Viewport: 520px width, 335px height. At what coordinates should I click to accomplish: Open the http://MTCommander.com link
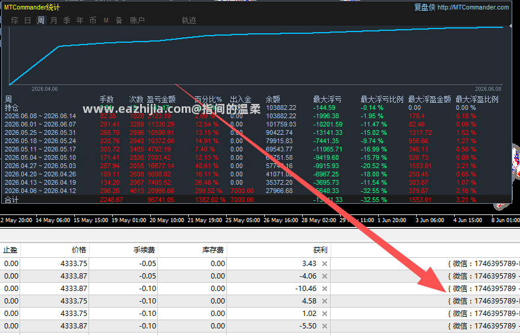click(x=473, y=7)
